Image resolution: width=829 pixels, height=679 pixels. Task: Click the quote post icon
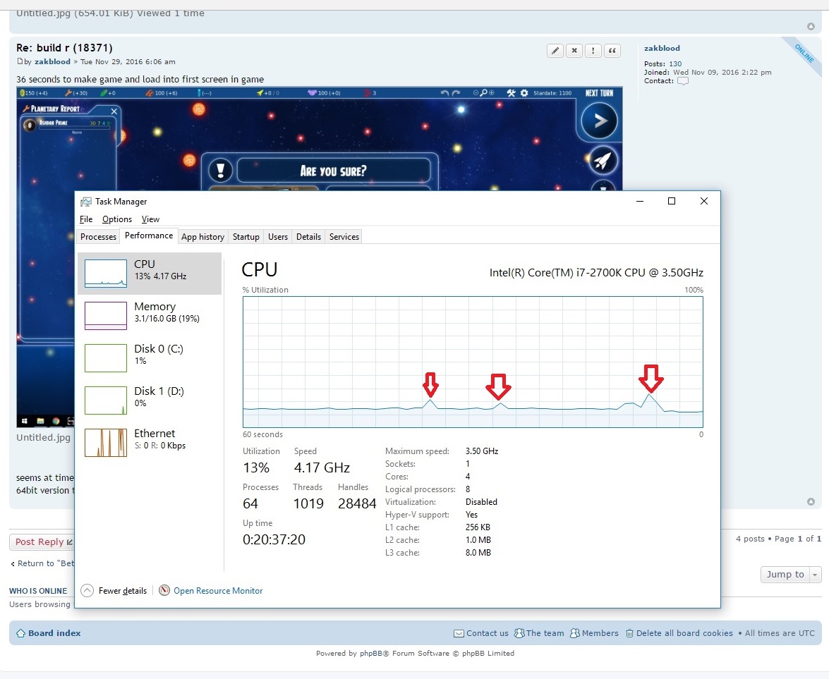[x=612, y=51]
